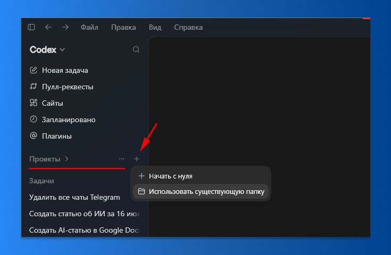Image resolution: width=391 pixels, height=255 pixels.
Task: Expand the Codex dropdown chevron
Action: (62, 50)
